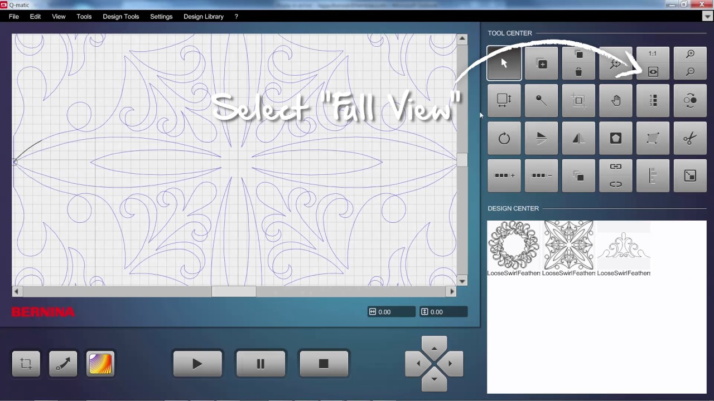Zoom out with magnifier minus icon
Image resolution: width=714 pixels, height=401 pixels.
click(690, 72)
